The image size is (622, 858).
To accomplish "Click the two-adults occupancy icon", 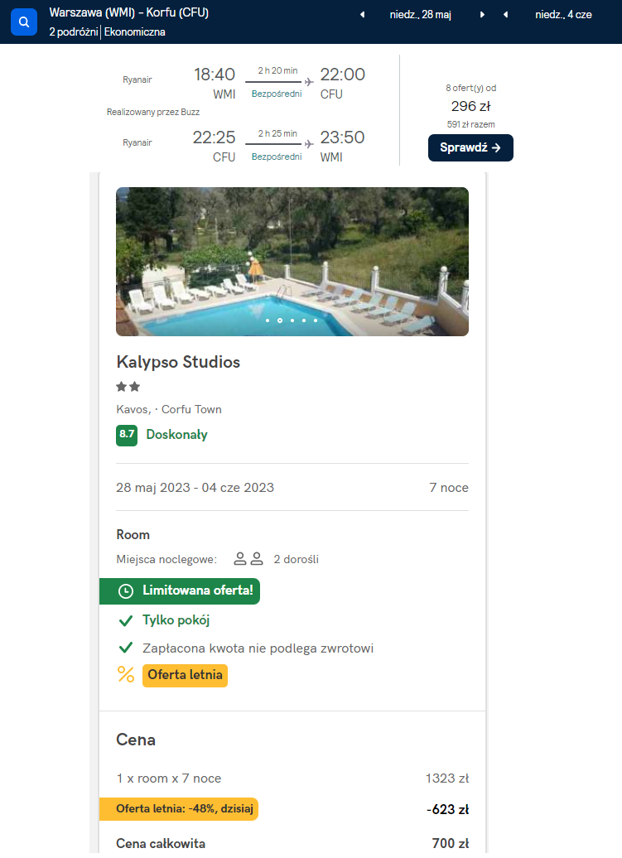I will tap(248, 559).
